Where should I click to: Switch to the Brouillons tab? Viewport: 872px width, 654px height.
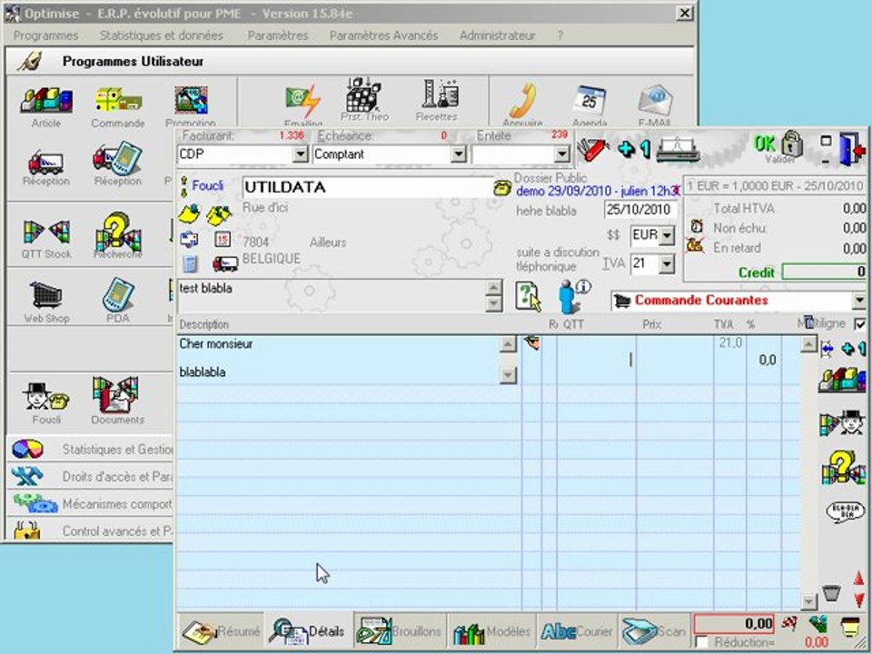[400, 631]
